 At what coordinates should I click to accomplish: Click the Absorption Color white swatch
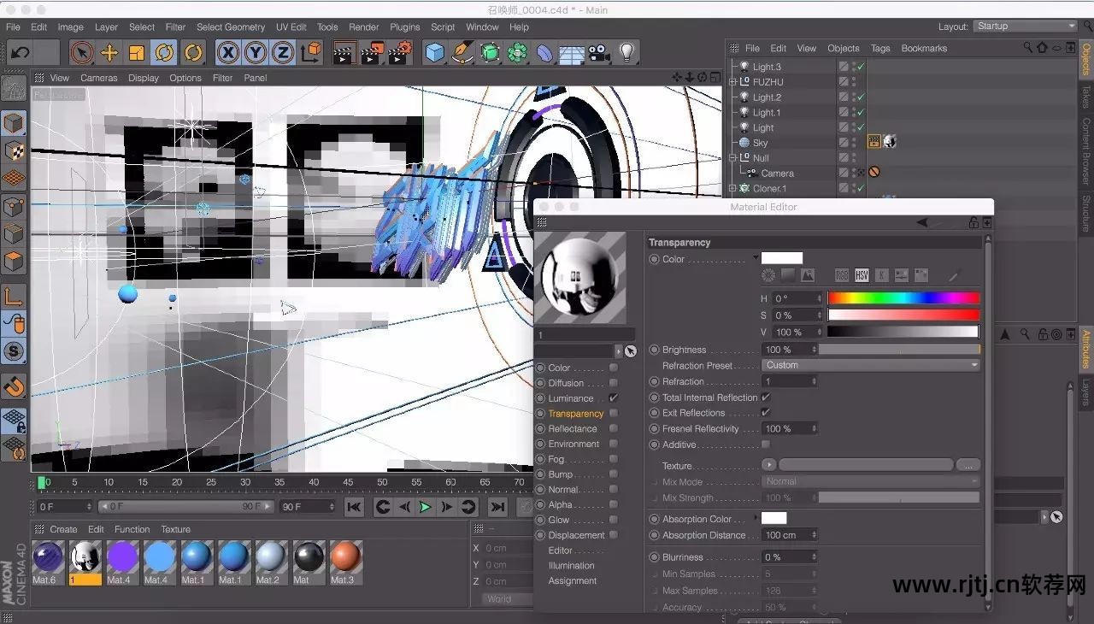coord(773,519)
